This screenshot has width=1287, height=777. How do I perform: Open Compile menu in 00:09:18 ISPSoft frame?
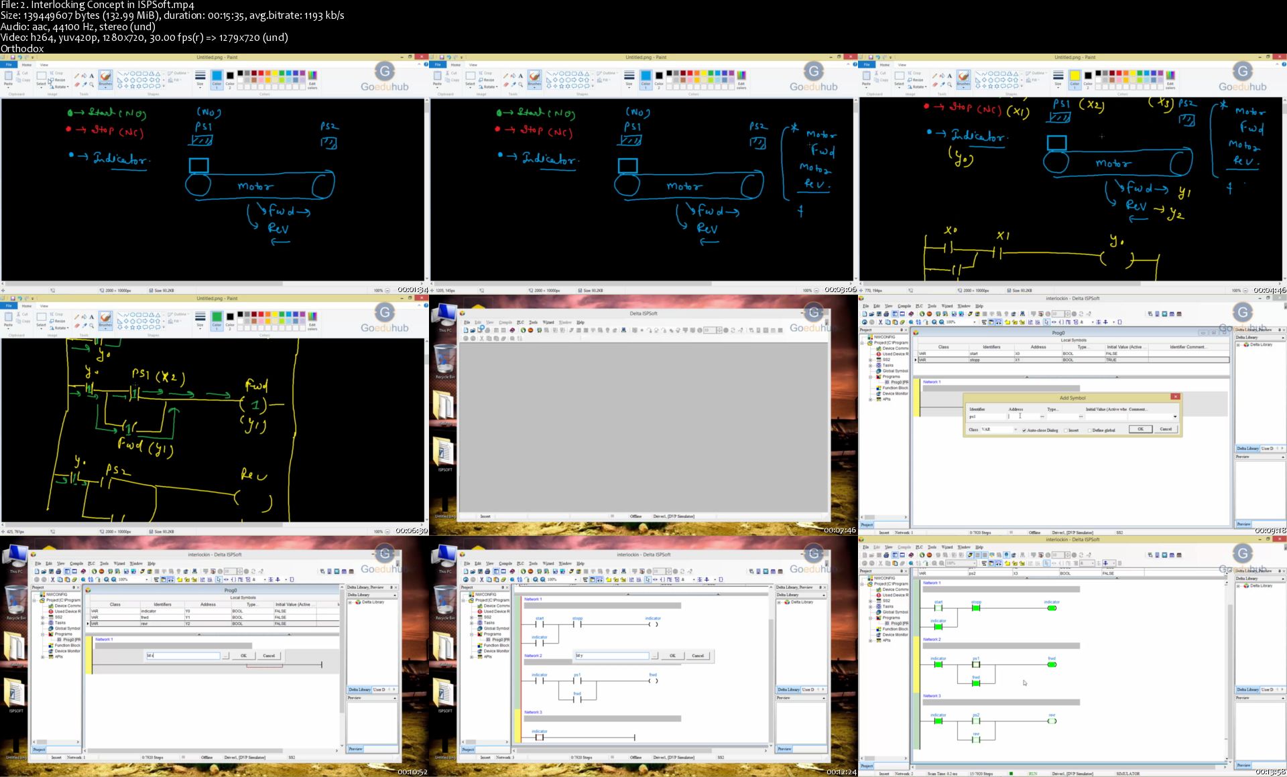coord(904,306)
